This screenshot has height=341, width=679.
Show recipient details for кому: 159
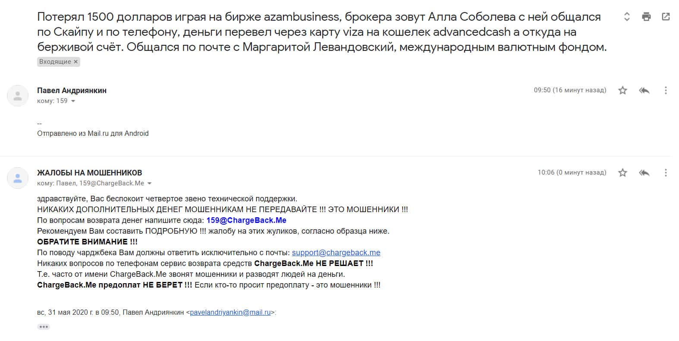click(x=73, y=101)
